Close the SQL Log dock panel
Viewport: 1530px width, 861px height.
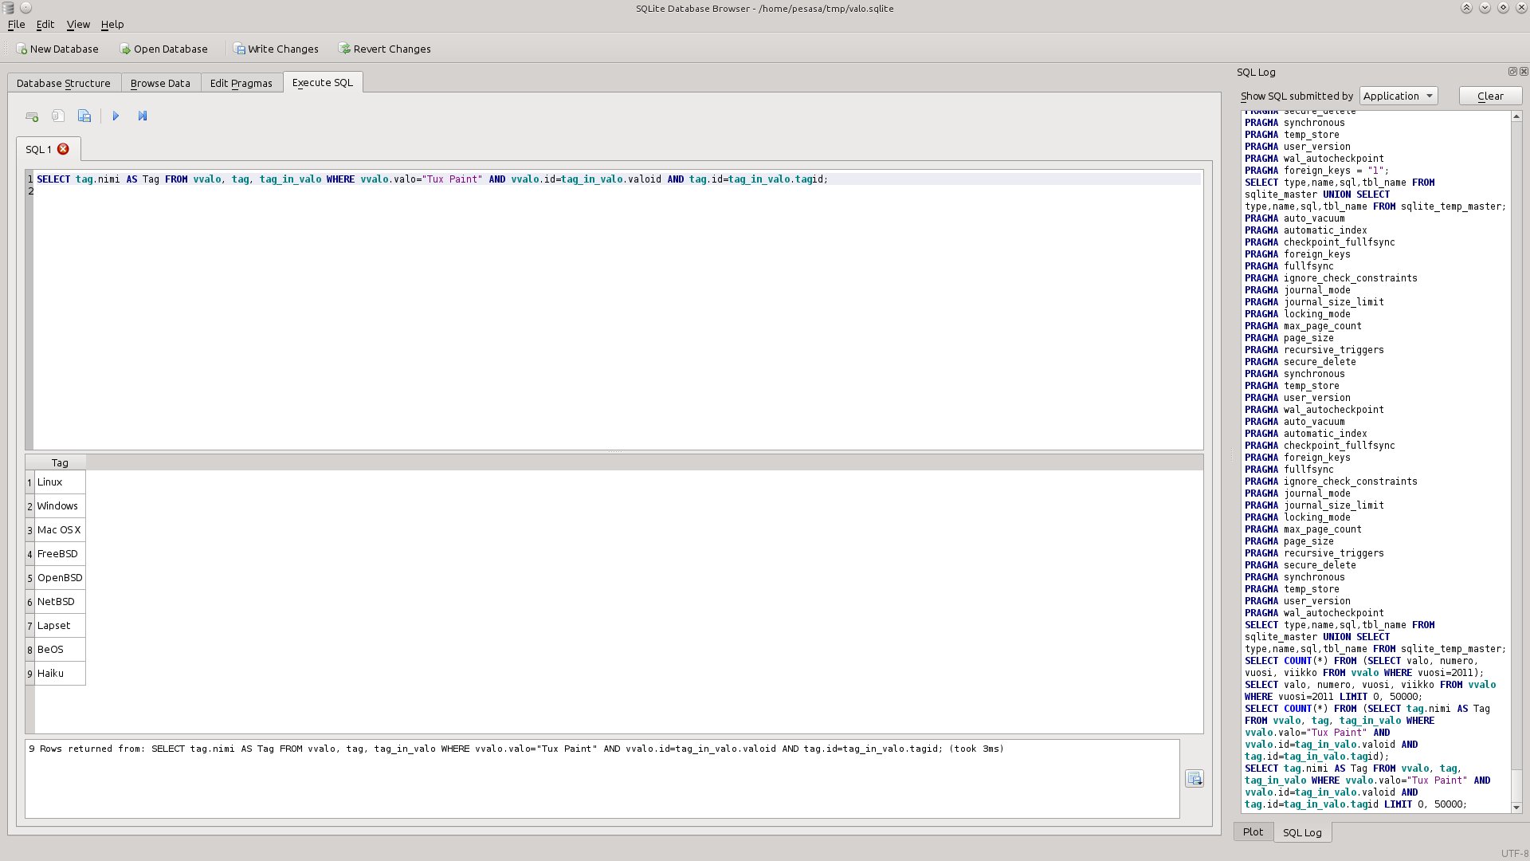[1524, 71]
